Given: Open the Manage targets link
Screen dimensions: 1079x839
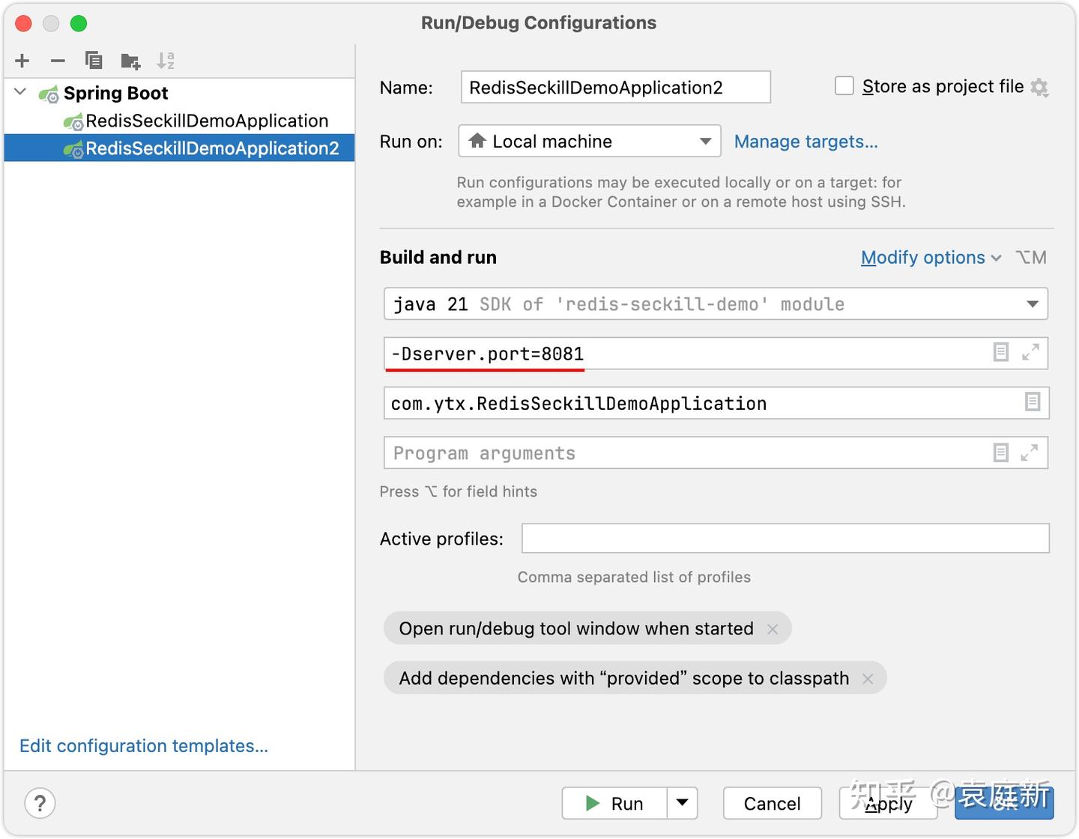Looking at the screenshot, I should pos(806,142).
